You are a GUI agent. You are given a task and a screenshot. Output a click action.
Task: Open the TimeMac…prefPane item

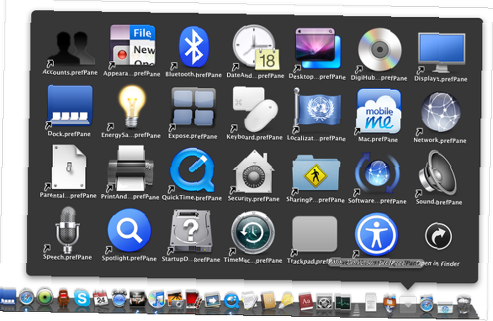click(253, 233)
